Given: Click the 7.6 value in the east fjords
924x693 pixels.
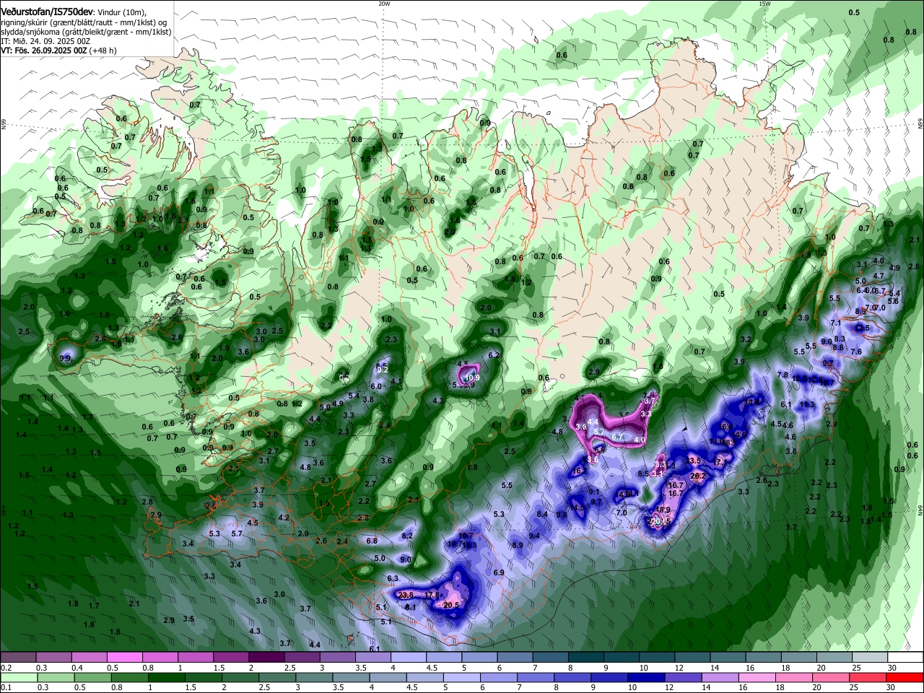Looking at the screenshot, I should click(856, 352).
